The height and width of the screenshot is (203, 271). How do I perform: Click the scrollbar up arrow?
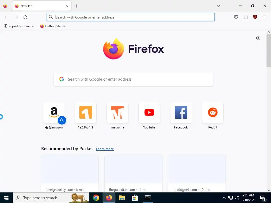(269, 32)
